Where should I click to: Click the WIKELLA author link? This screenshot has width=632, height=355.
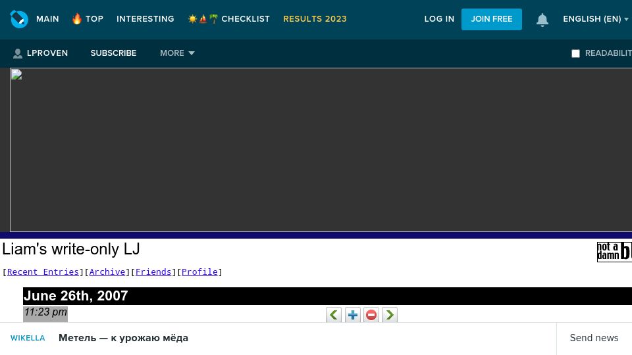tap(28, 338)
